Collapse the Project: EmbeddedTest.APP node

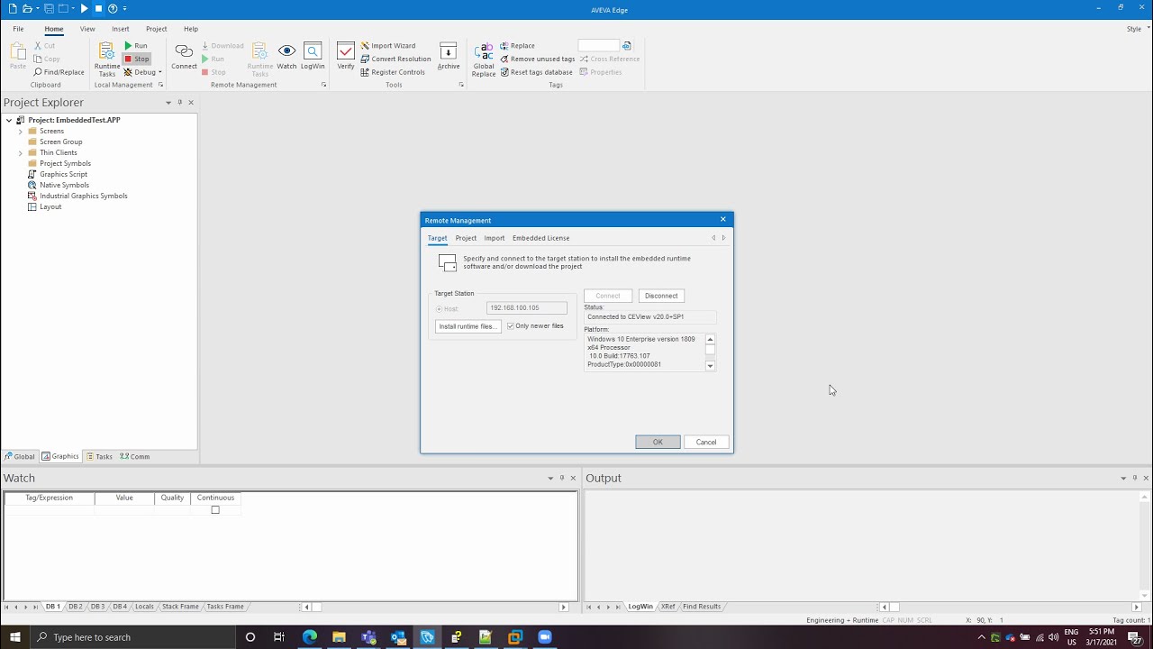(x=9, y=120)
